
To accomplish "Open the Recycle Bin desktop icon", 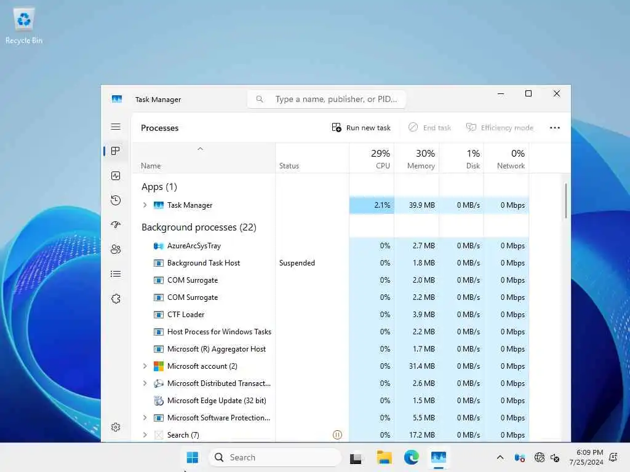I will (24, 26).
